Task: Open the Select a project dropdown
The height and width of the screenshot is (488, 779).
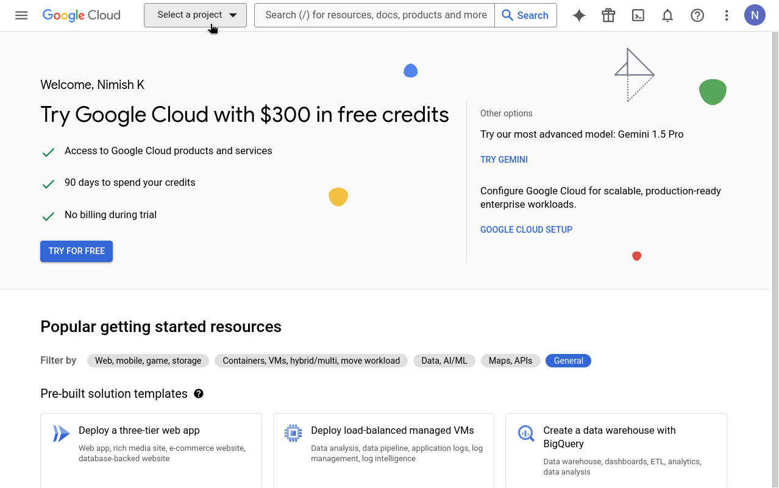Action: [x=194, y=15]
